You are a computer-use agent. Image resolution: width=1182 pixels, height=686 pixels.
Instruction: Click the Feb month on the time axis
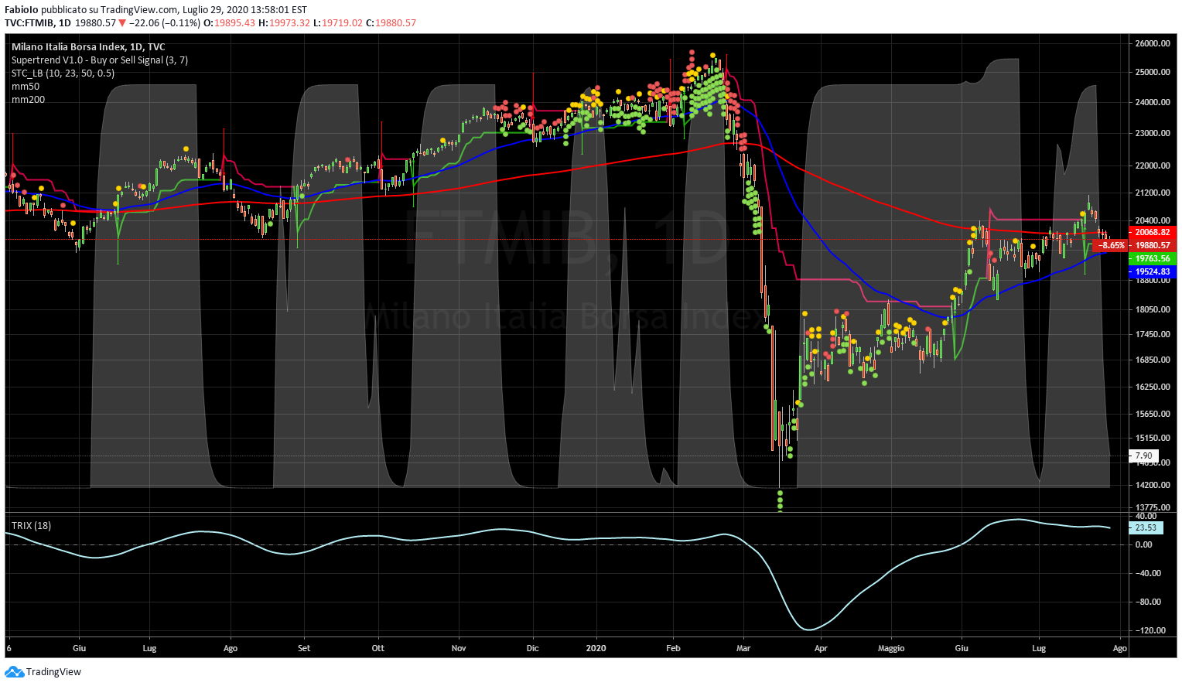[x=674, y=648]
